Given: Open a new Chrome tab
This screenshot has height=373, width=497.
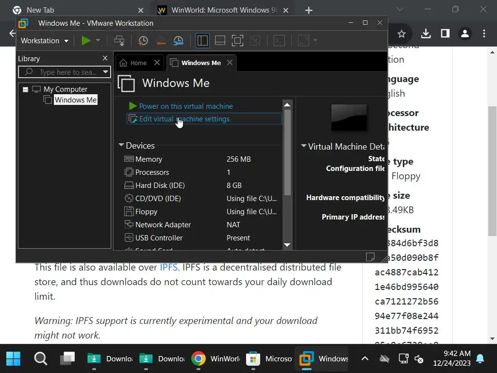Looking at the screenshot, I should point(308,10).
